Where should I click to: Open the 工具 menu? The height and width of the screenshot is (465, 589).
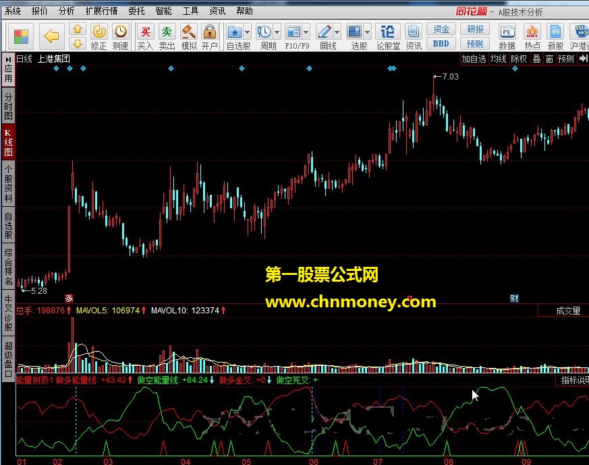point(190,11)
